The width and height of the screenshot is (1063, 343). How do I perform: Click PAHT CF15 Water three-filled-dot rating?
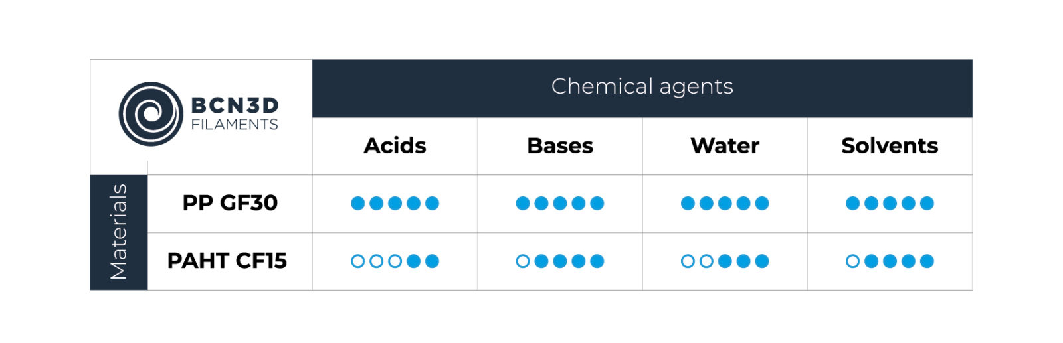tap(725, 261)
